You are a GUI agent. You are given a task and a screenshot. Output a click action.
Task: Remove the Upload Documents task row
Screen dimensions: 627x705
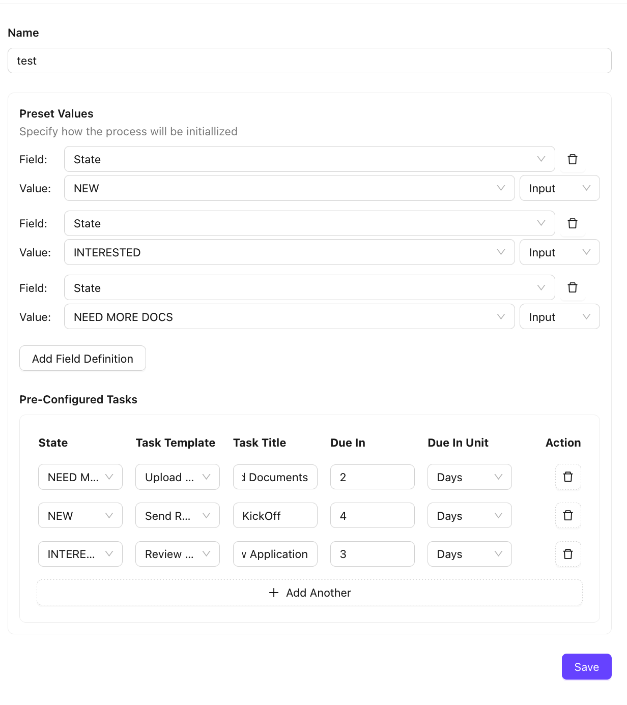pos(568,477)
